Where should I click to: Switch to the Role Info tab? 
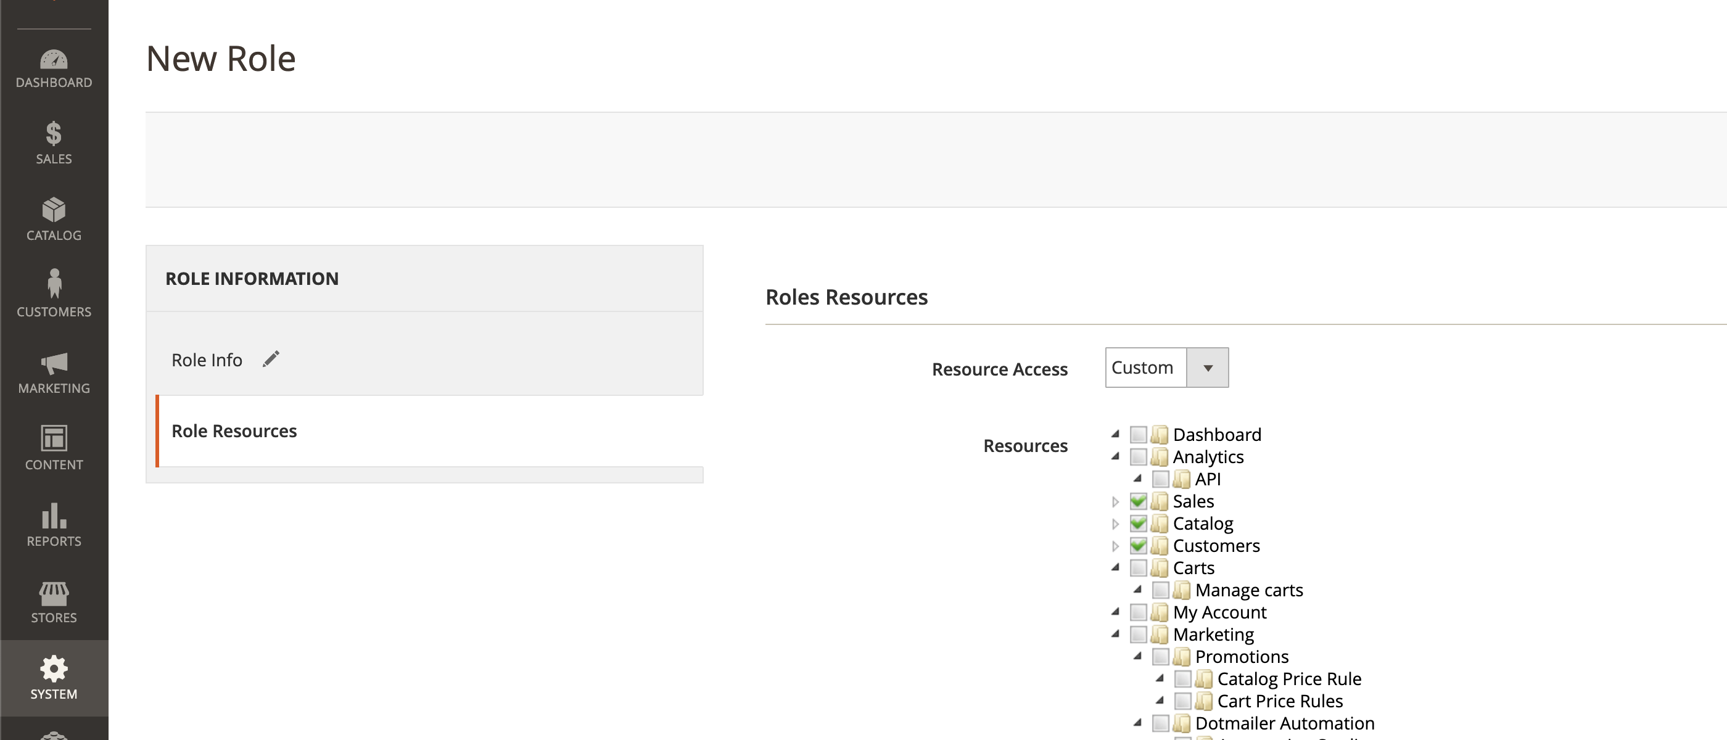pos(207,360)
